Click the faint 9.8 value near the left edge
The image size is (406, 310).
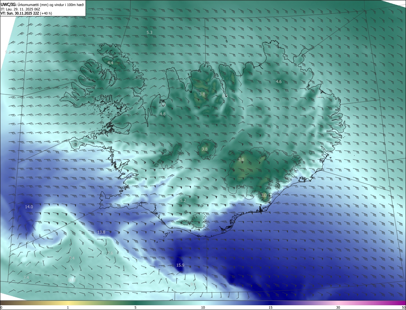[8, 52]
